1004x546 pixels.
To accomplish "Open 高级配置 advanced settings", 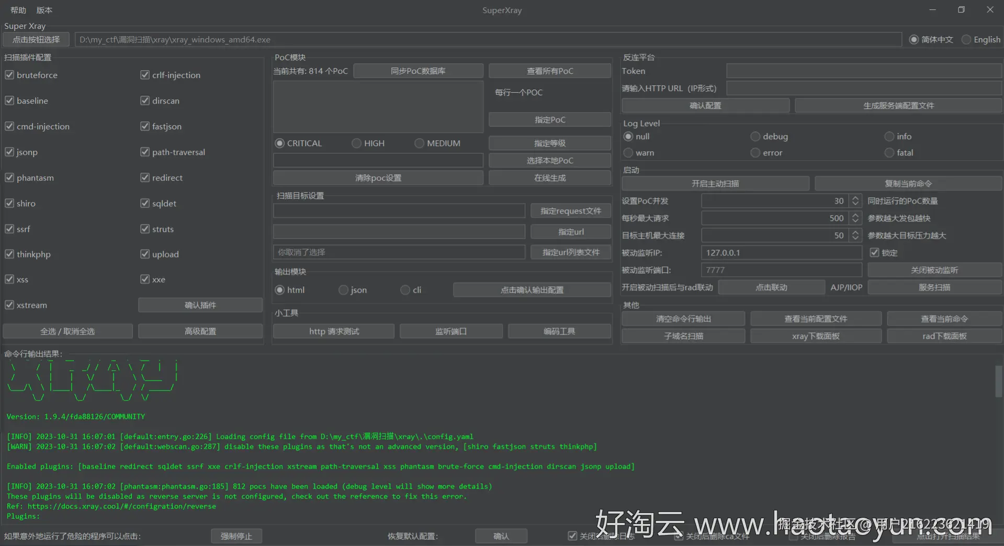I will pos(200,331).
